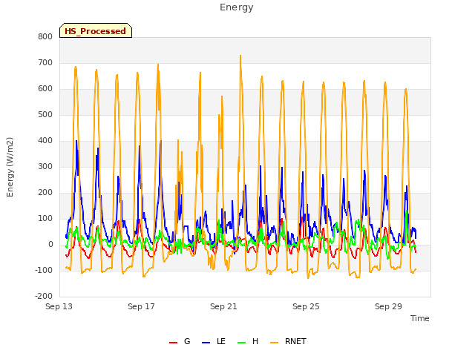475x356 pixels.
Task: Click the y-axis label 'Energy (W/m2)'
Action: click(10, 167)
